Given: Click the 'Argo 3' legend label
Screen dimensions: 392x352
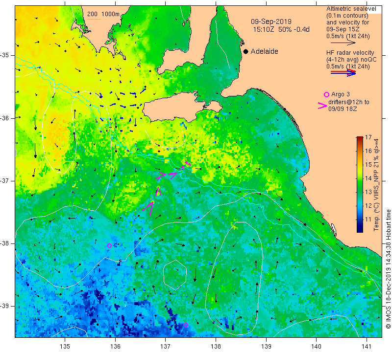Looking at the screenshot, I should coord(341,94).
